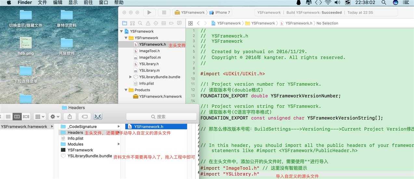Open the Apple menu
The image size is (414, 179).
(x=9, y=3)
